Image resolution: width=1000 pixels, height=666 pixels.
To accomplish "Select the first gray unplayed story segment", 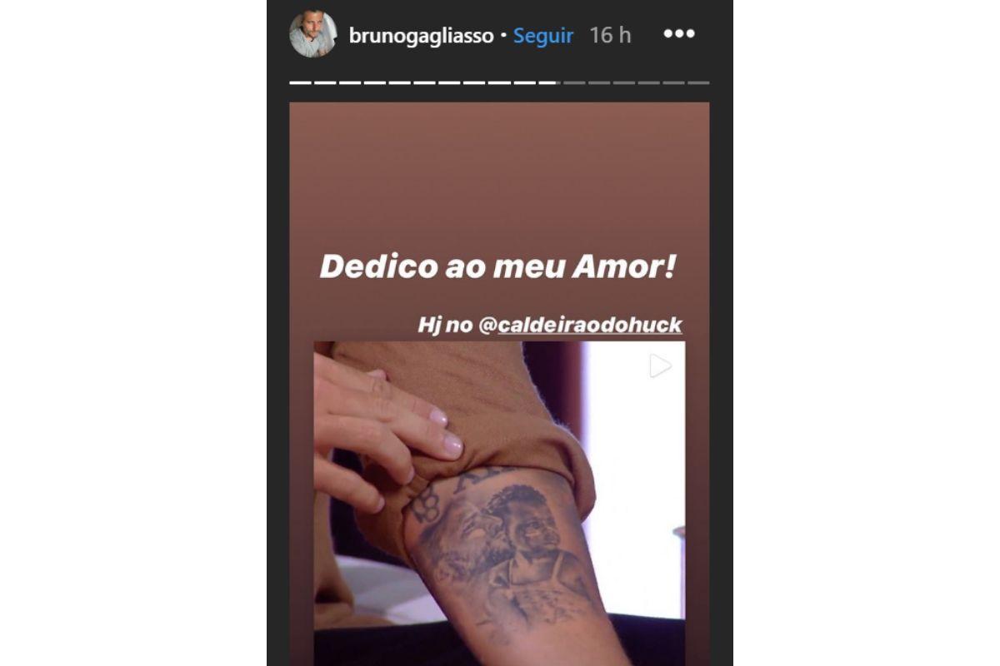I will point(574,82).
